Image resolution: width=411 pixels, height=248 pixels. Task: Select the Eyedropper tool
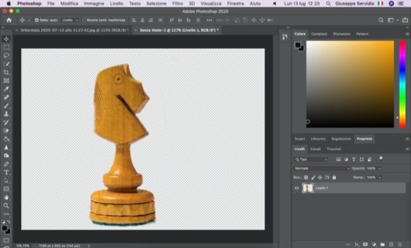coord(6,89)
